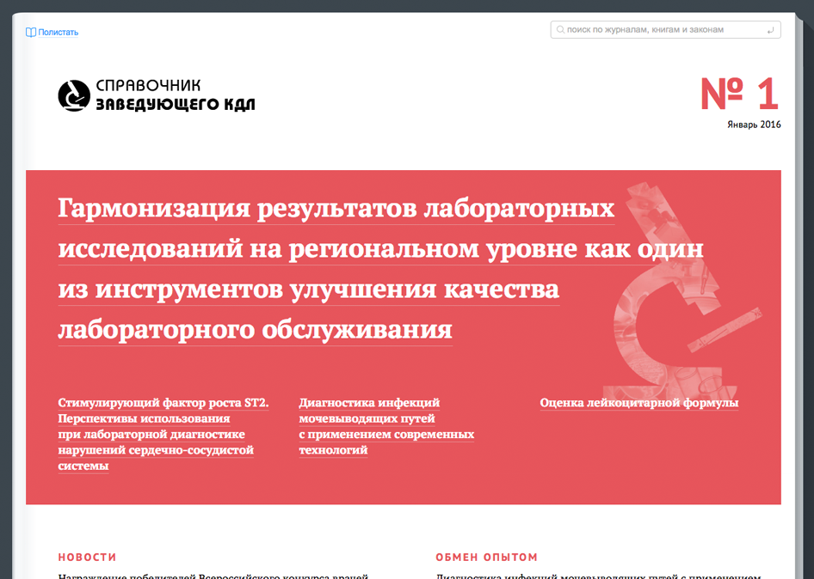Click the Справочник заведующего КДЛ title
The width and height of the screenshot is (814, 579).
click(x=175, y=95)
